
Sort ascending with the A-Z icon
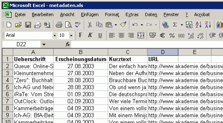pyautogui.click(x=199, y=25)
